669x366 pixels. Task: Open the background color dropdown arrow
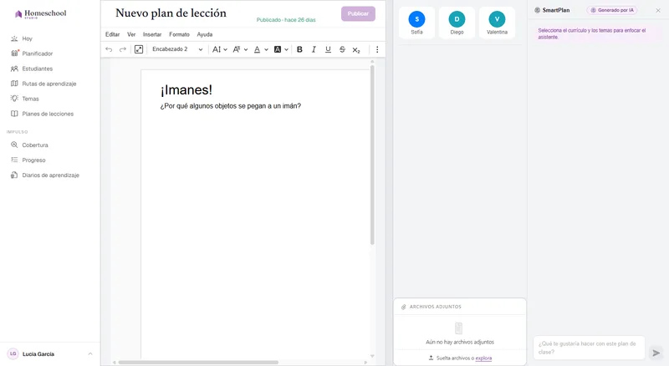click(286, 49)
